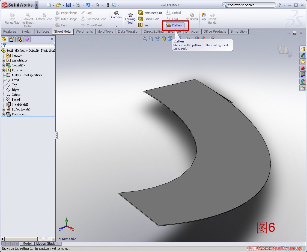
Task: Open the Forming Tool command
Action: click(130, 19)
